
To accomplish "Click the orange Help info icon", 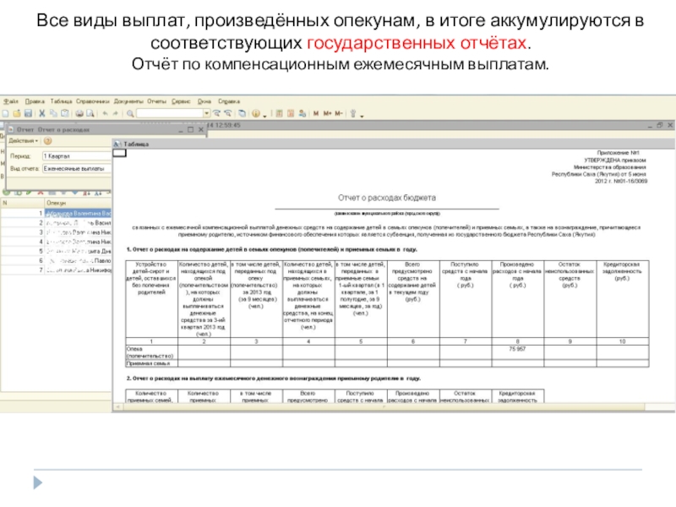I will point(256,113).
